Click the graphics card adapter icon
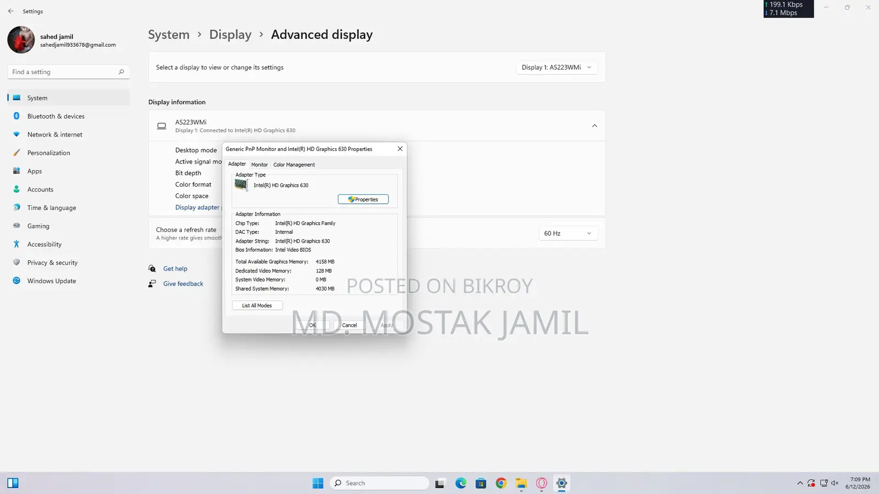879x494 pixels. (241, 185)
